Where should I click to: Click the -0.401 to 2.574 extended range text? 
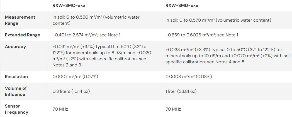pyautogui.click(x=86, y=35)
